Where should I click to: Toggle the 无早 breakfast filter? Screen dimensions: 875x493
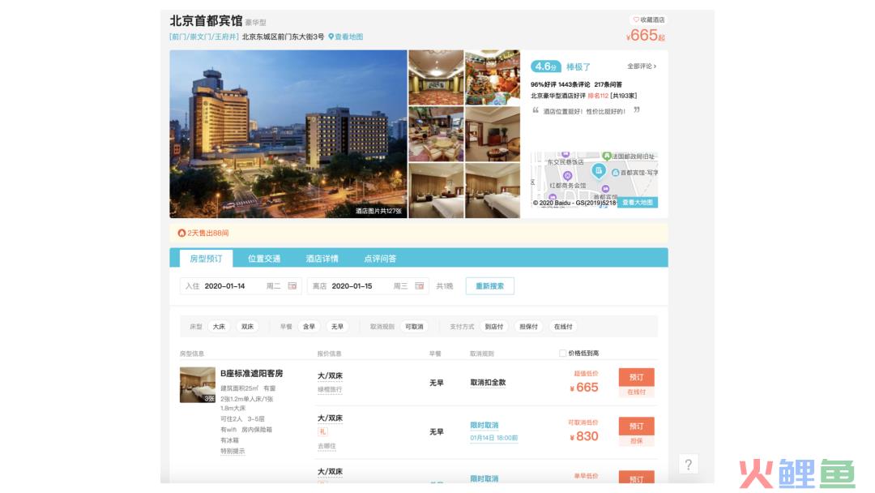337,327
